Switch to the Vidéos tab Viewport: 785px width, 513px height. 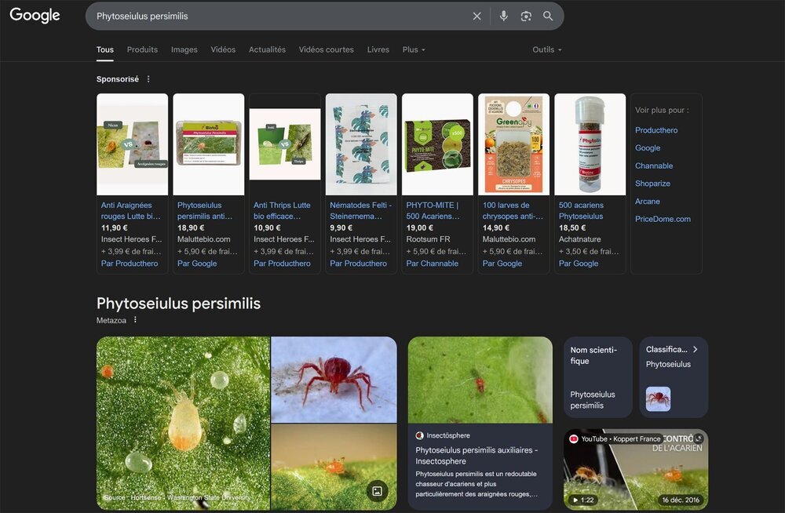tap(223, 49)
